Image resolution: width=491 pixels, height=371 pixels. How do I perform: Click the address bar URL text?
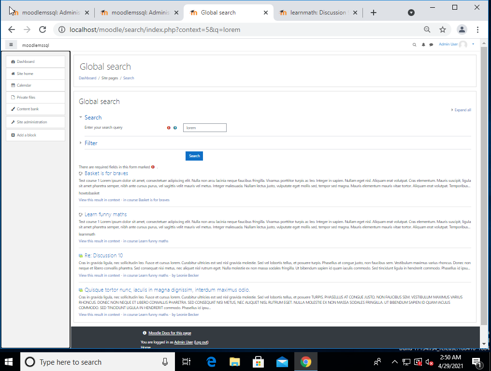[x=155, y=30]
